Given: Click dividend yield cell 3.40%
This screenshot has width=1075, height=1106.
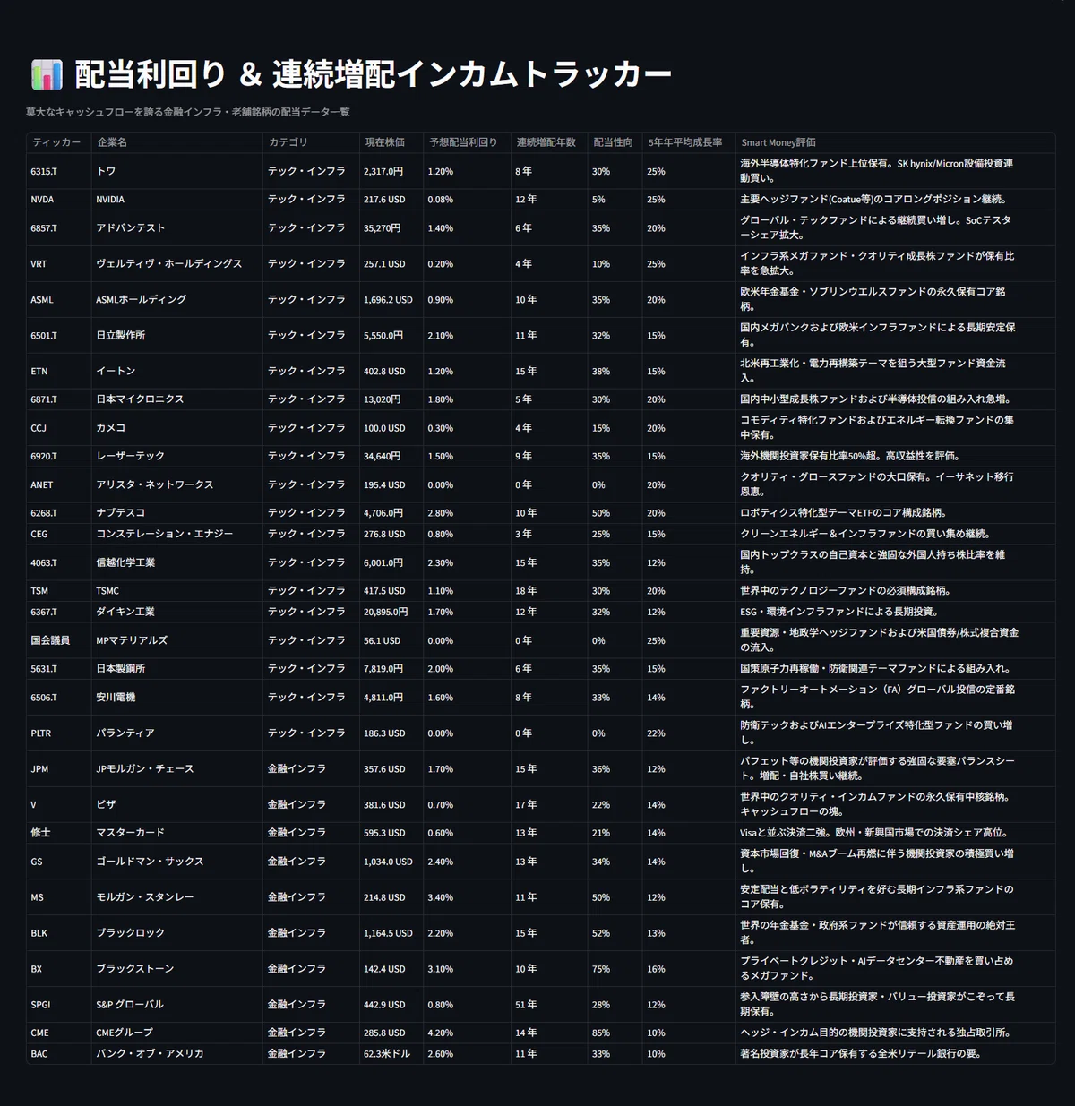Looking at the screenshot, I should pos(468,897).
